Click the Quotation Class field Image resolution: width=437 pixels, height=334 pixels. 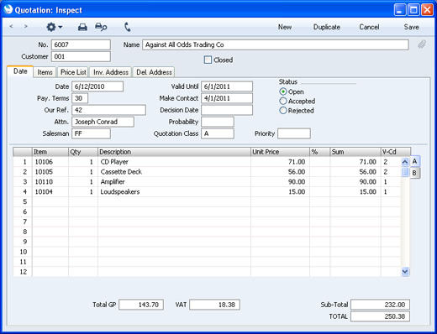218,133
